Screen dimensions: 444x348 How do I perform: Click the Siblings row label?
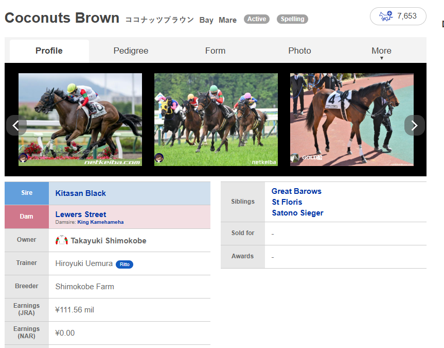click(x=243, y=202)
